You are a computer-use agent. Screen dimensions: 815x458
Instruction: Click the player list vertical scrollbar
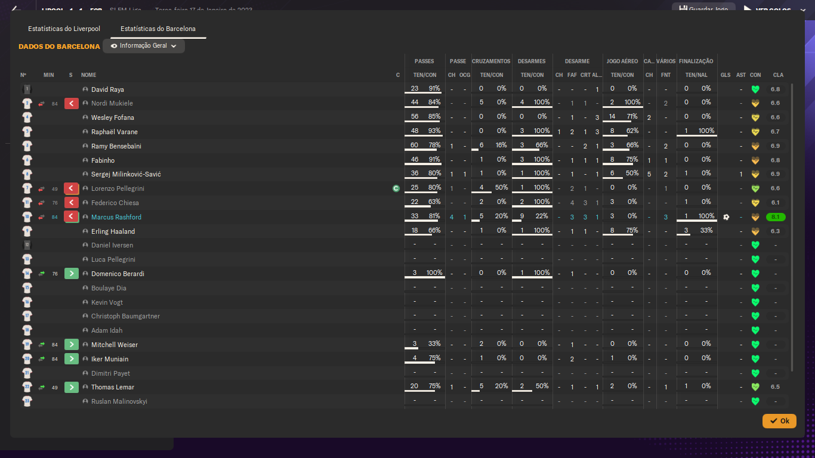(792, 227)
